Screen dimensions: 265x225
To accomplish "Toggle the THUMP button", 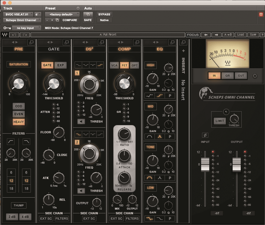I will pos(19,205).
